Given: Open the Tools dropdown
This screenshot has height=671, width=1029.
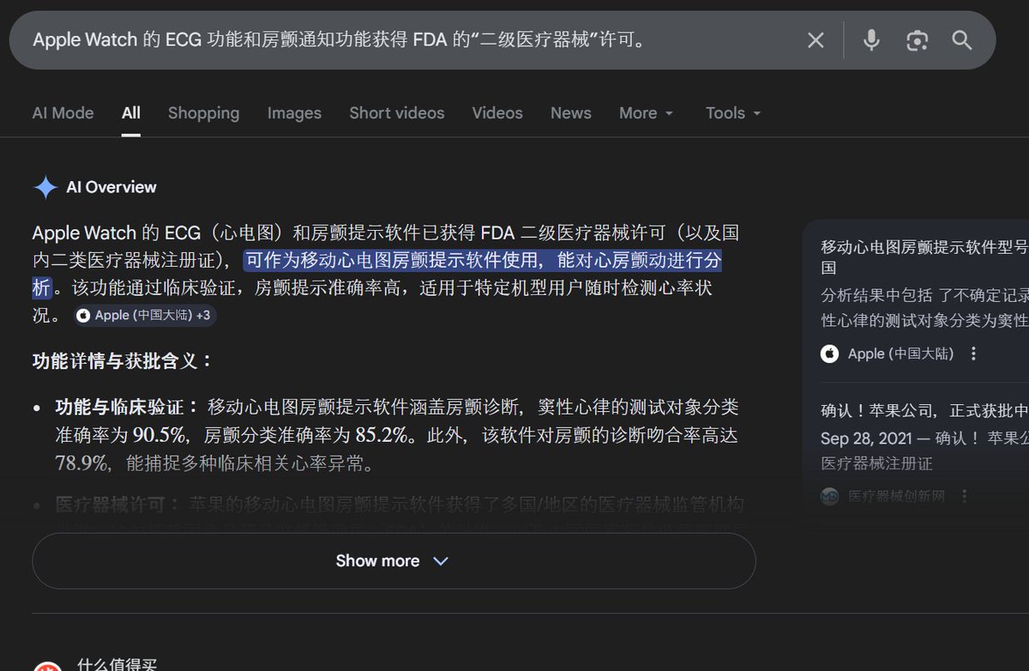Looking at the screenshot, I should point(733,113).
